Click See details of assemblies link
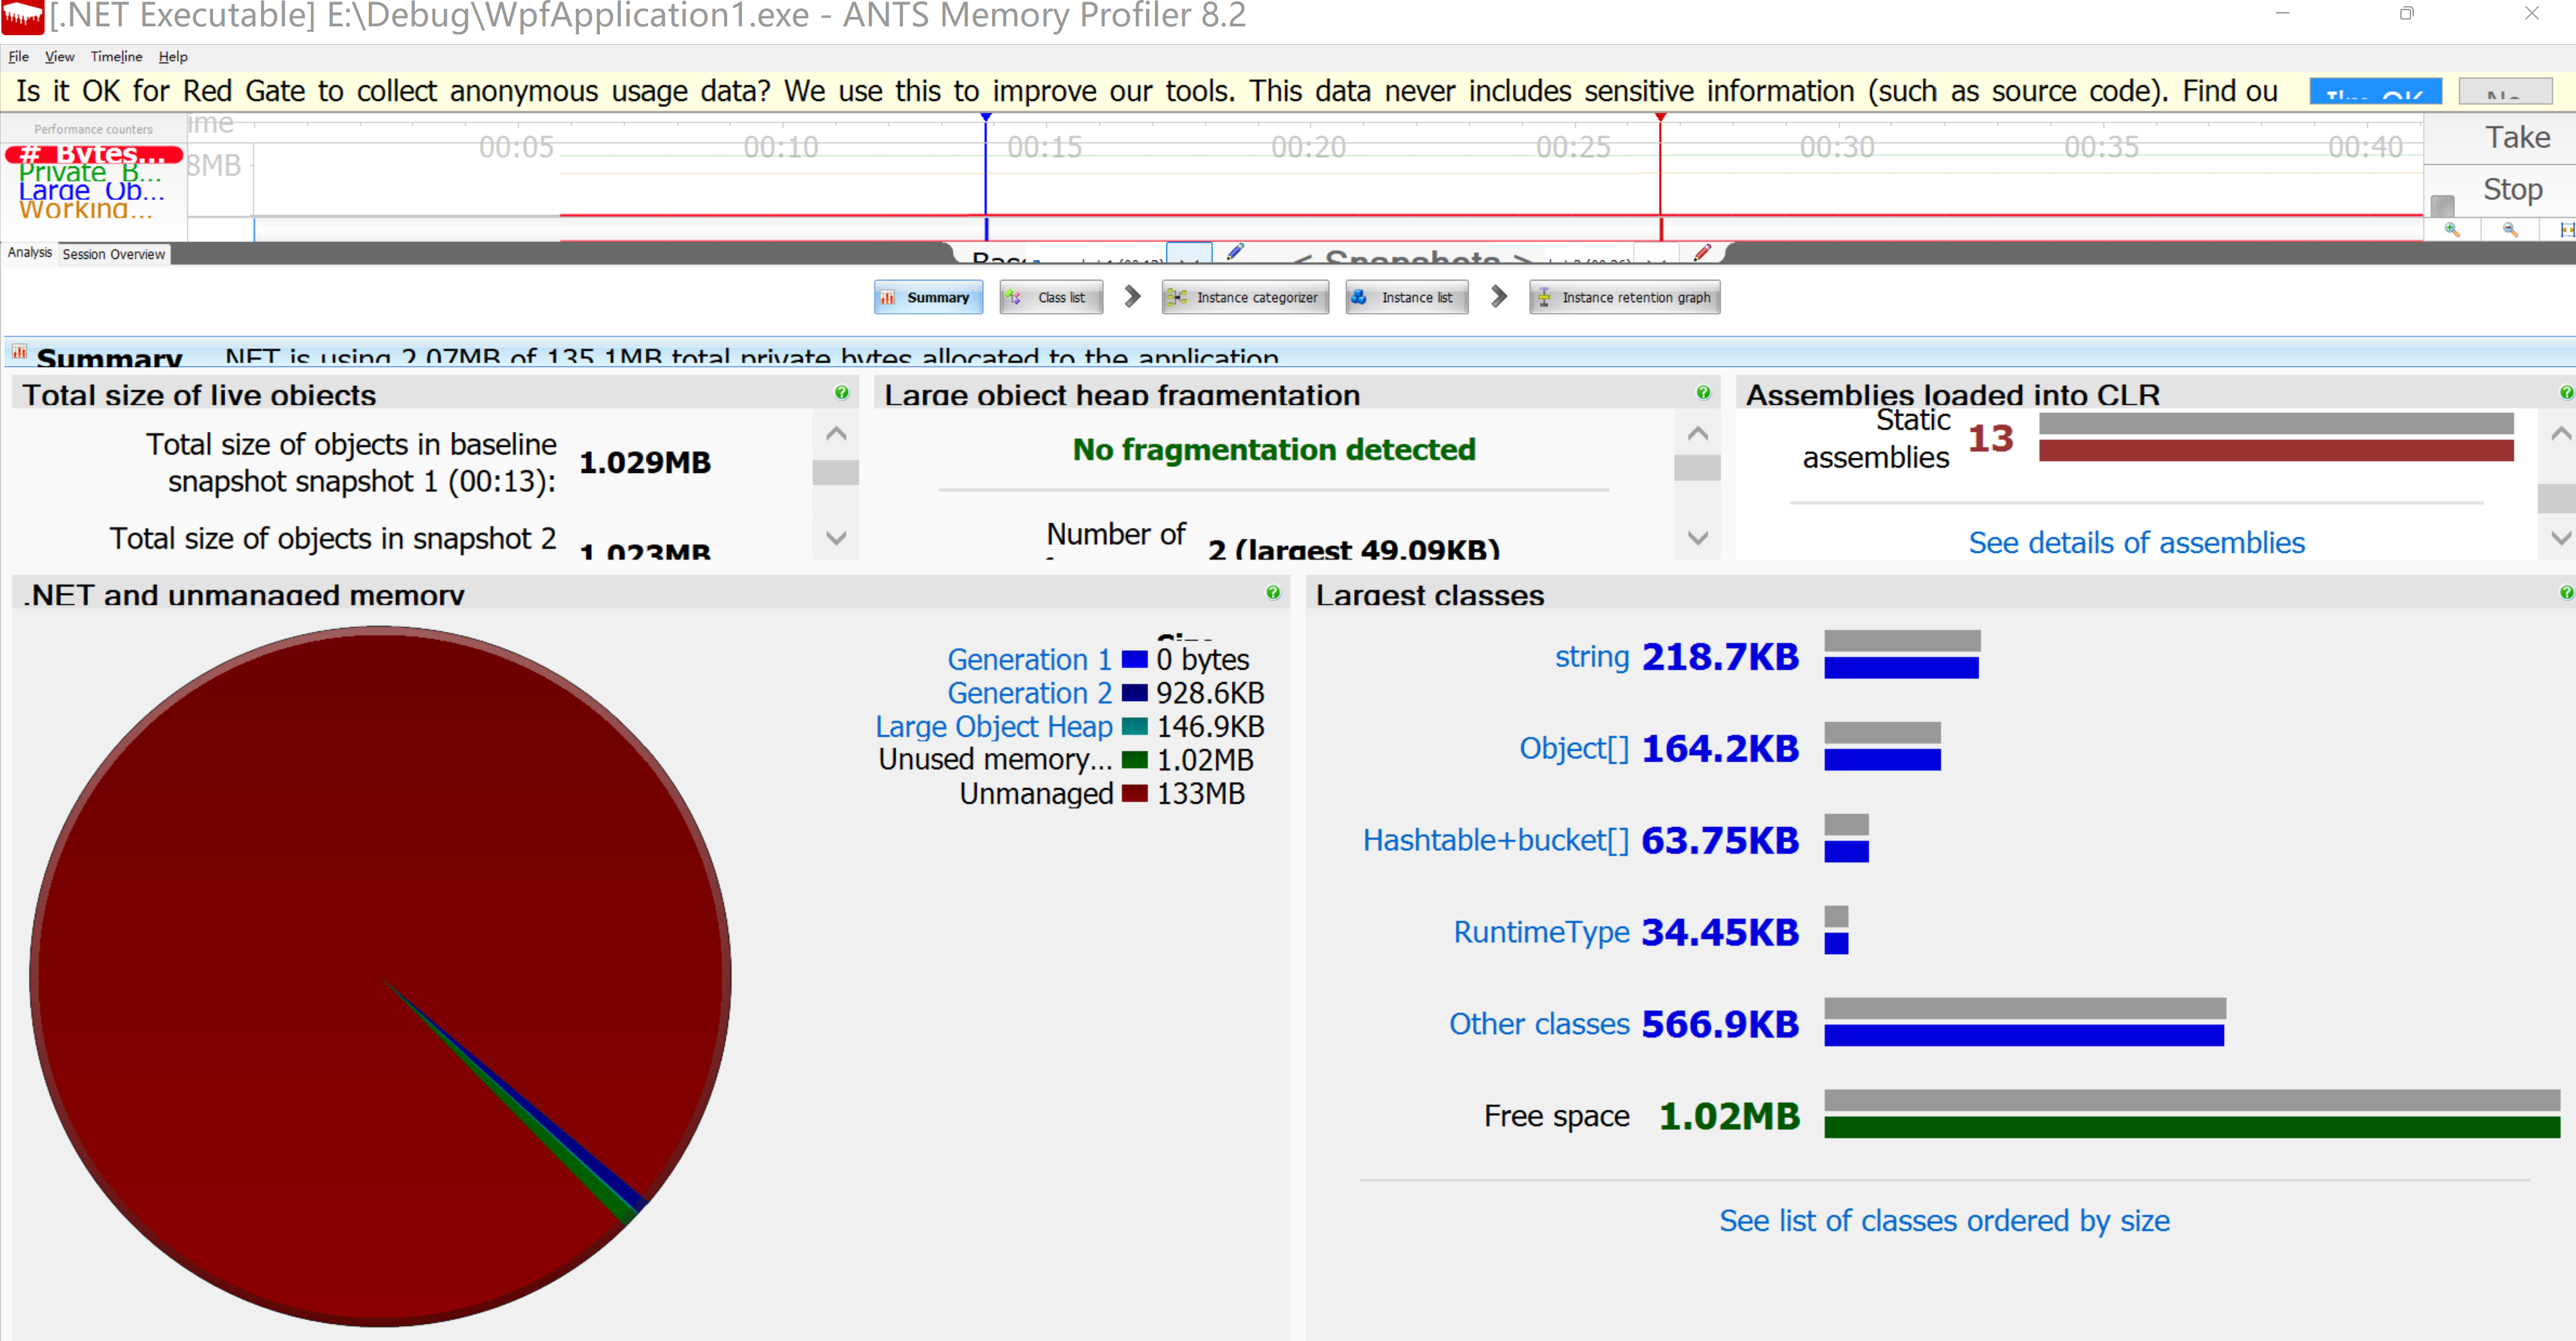 click(2136, 542)
